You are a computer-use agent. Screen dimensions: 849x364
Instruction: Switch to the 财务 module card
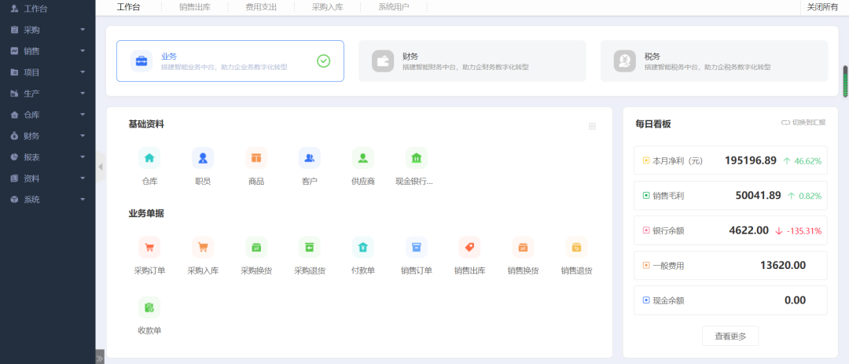[x=472, y=61]
